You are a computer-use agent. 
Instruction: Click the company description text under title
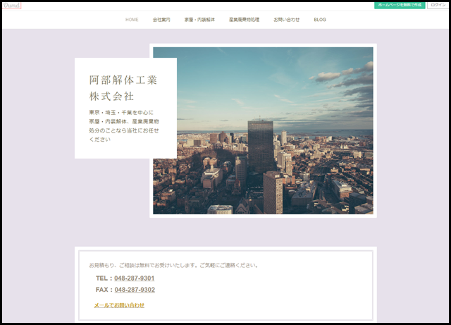(124, 125)
